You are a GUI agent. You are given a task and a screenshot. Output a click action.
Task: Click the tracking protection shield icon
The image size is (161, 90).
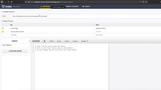pos(26,2)
